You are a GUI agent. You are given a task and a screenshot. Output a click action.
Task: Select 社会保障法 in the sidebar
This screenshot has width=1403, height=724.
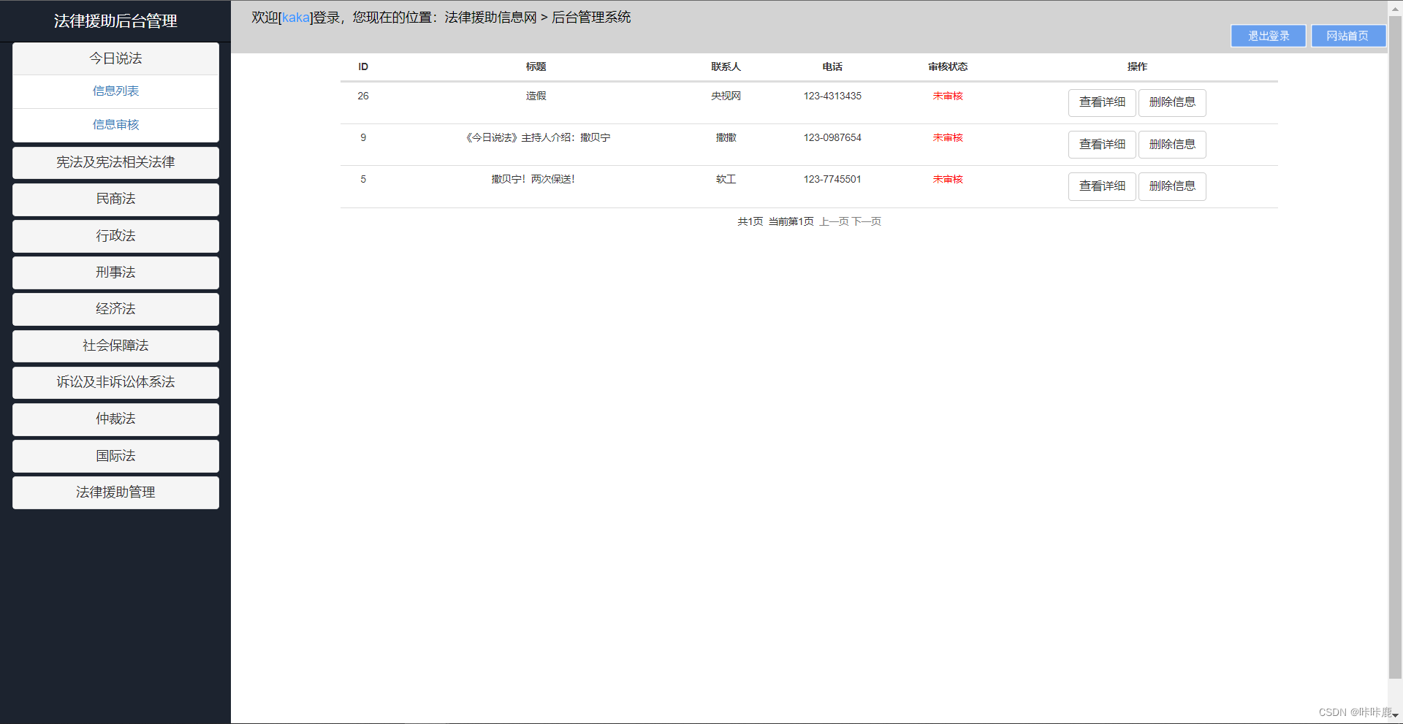[x=115, y=346]
